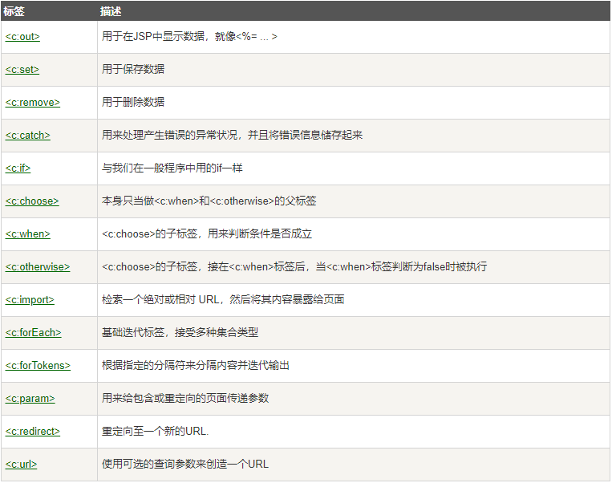The image size is (612, 483).
Task: Click the 标签 column header
Action: coord(14,11)
